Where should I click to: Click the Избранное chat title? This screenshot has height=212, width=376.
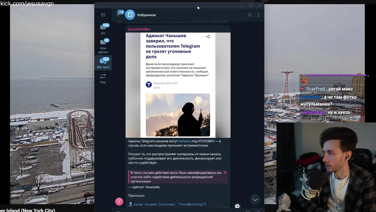[x=146, y=15]
